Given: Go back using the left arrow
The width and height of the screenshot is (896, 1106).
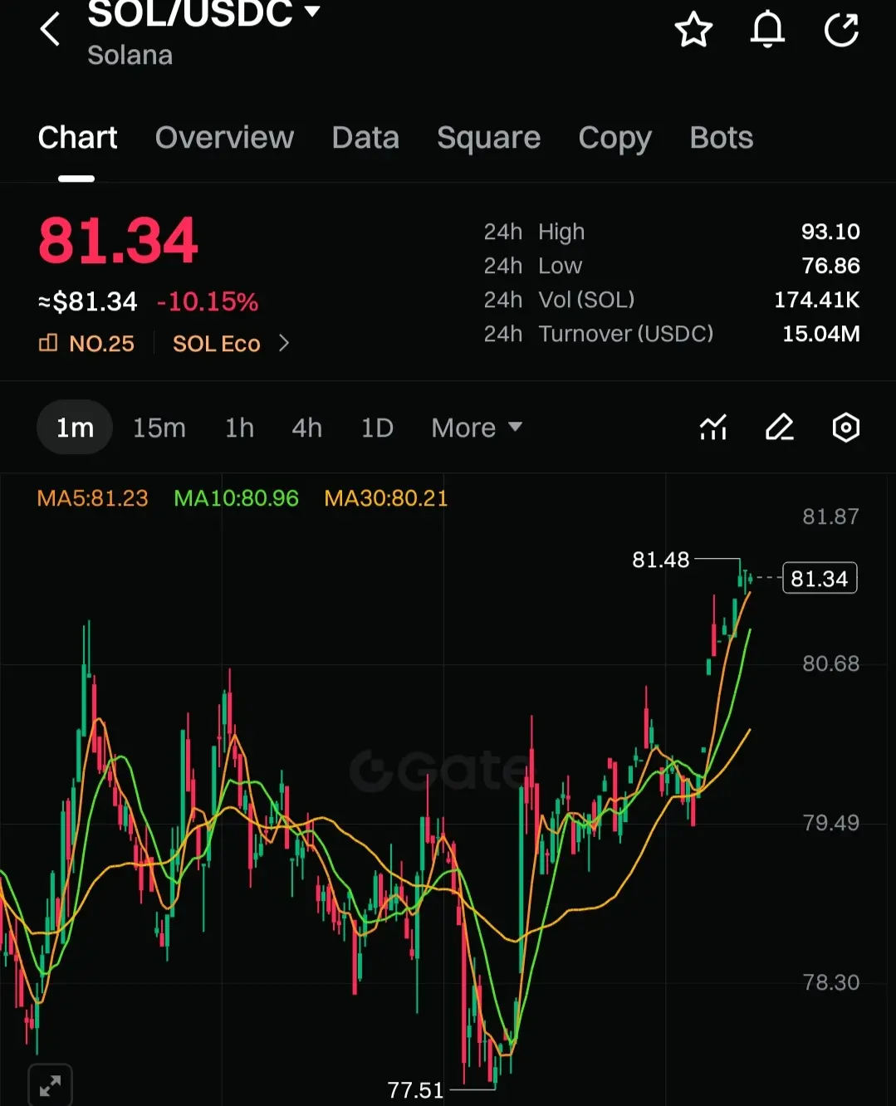Looking at the screenshot, I should (51, 29).
